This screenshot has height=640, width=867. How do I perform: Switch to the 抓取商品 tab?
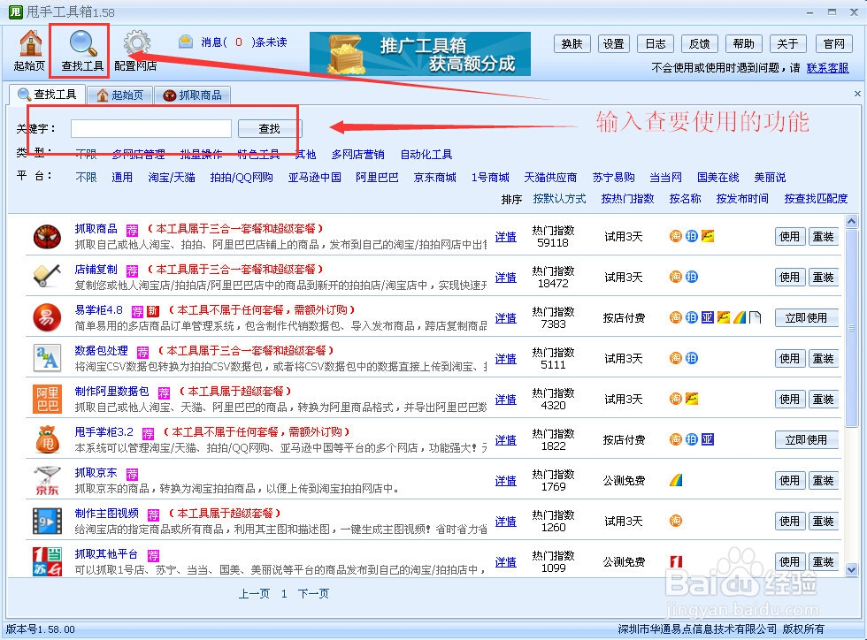(193, 95)
